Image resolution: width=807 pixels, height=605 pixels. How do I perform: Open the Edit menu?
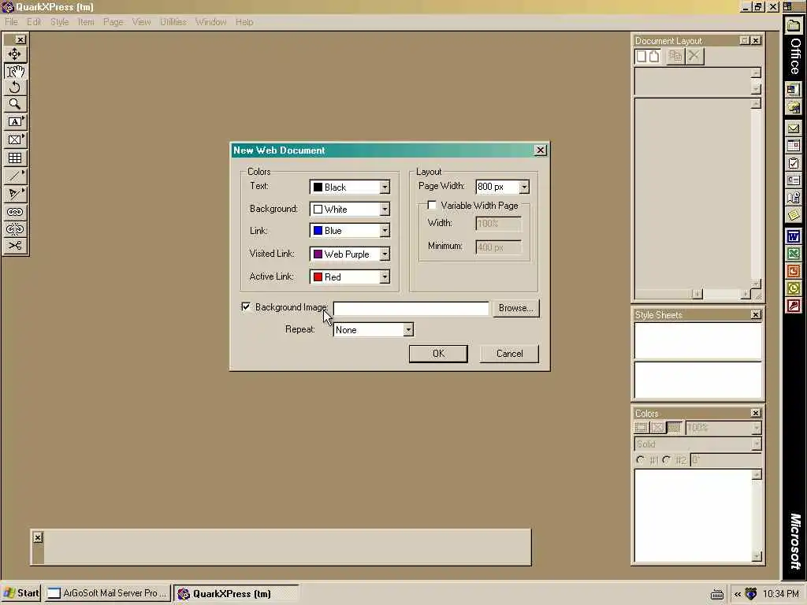[34, 21]
